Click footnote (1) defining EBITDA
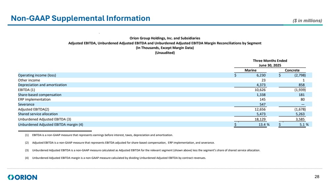 click(x=102, y=135)
